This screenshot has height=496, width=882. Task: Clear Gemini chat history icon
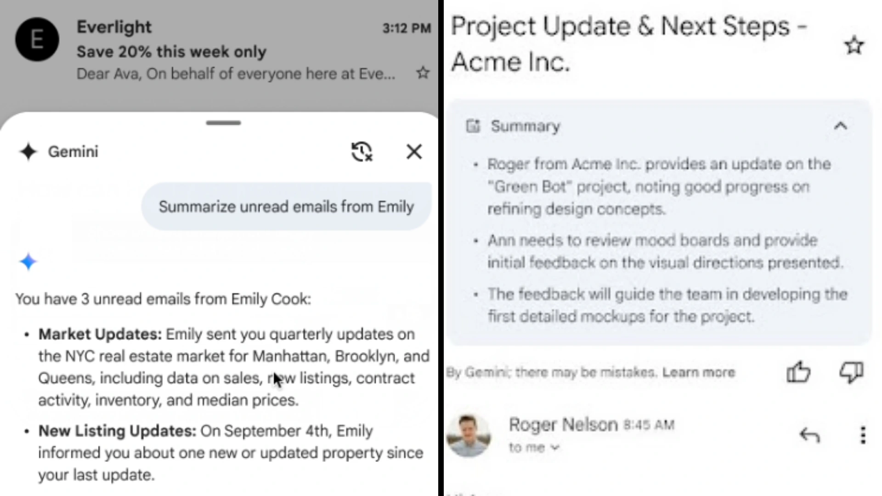coord(362,152)
